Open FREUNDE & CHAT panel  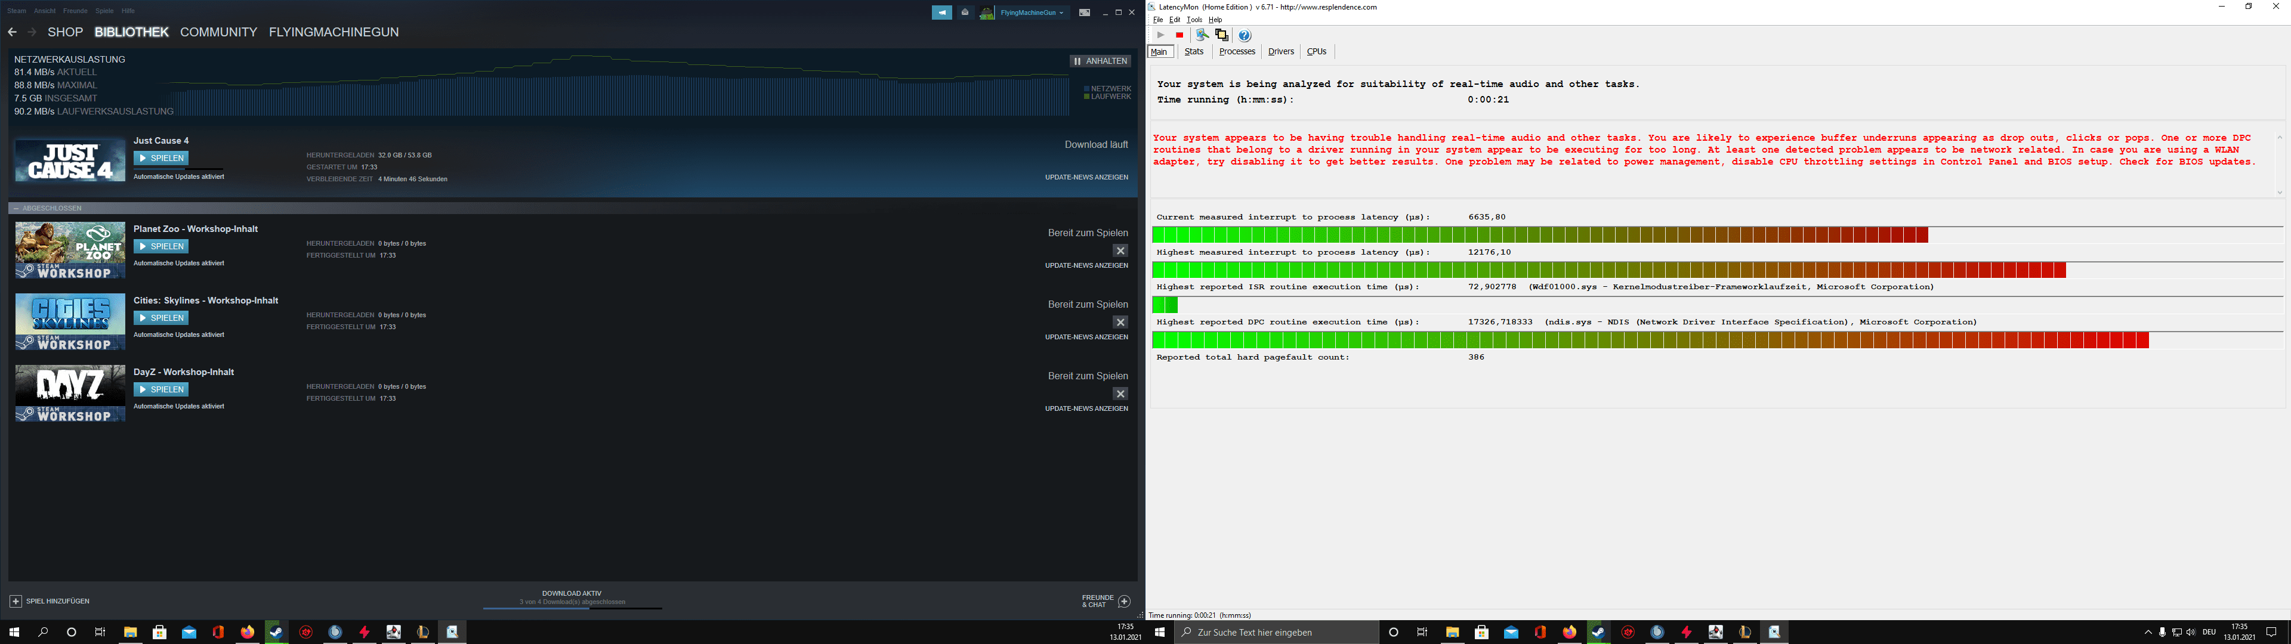coord(1106,601)
